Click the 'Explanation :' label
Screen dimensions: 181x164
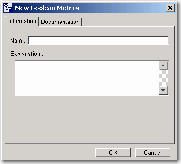click(27, 54)
